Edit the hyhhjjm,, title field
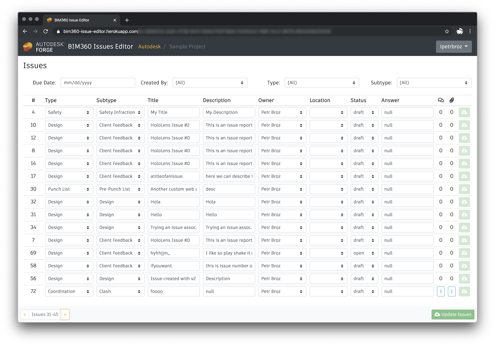The width and height of the screenshot is (495, 346). pyautogui.click(x=173, y=253)
